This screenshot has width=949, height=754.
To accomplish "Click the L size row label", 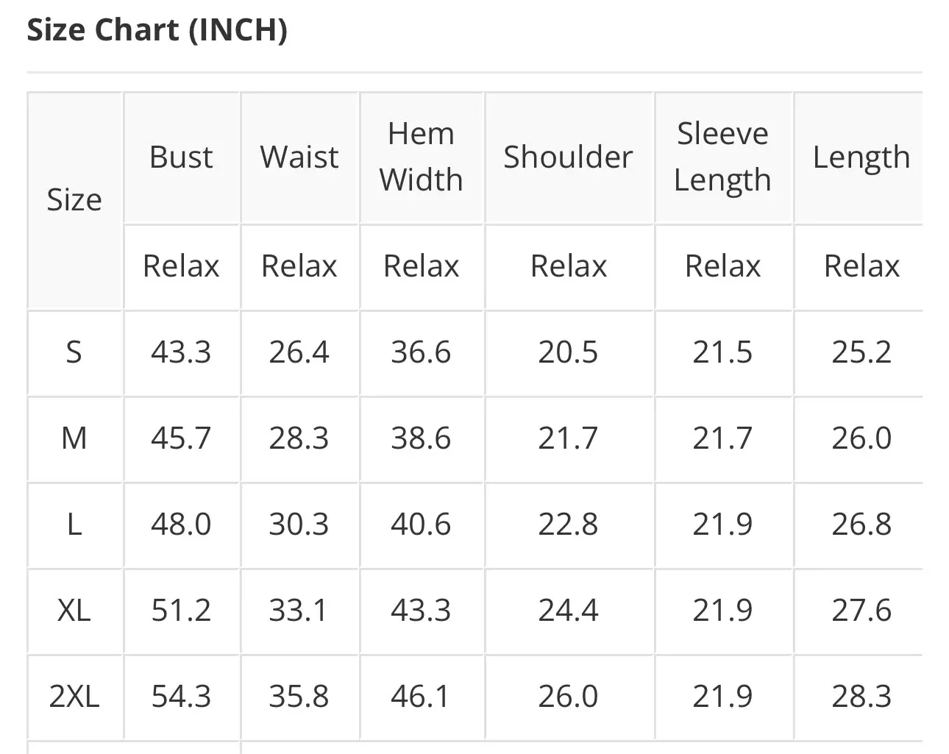I will point(74,524).
